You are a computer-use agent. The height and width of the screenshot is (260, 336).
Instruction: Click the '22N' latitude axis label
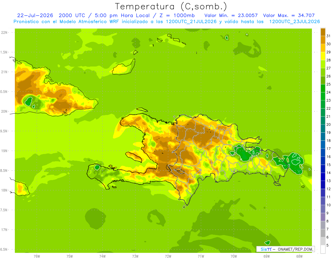(x=4, y=33)
